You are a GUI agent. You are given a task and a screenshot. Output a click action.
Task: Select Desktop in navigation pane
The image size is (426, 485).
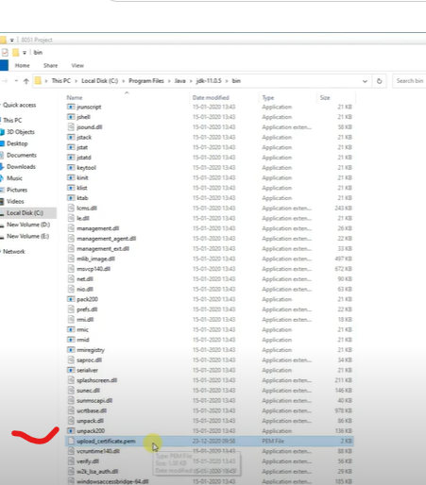[x=17, y=143]
